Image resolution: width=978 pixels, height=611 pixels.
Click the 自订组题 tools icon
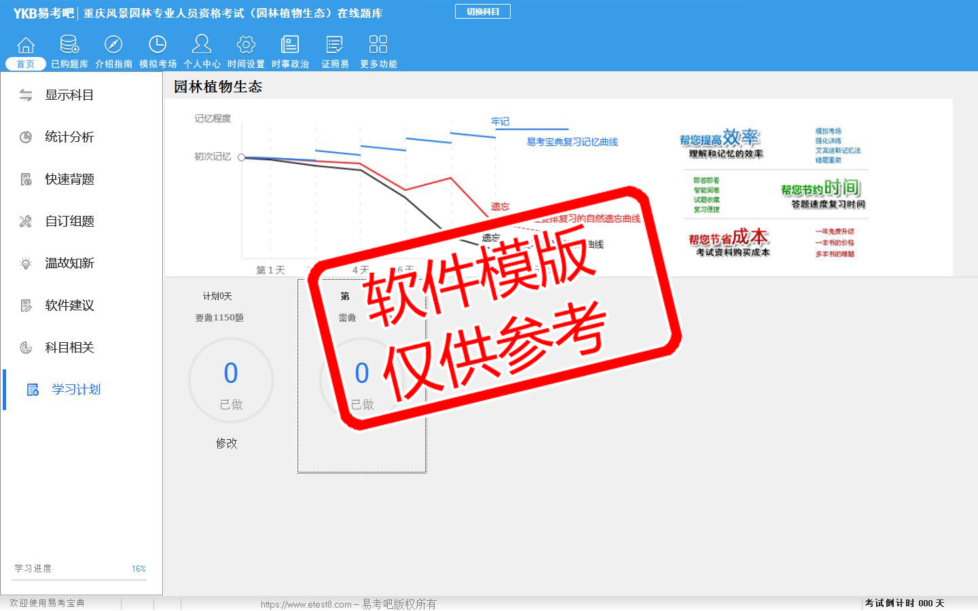26,221
